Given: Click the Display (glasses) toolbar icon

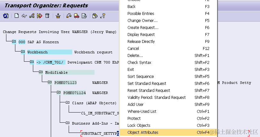Looking at the screenshot, I should click(x=24, y=16).
